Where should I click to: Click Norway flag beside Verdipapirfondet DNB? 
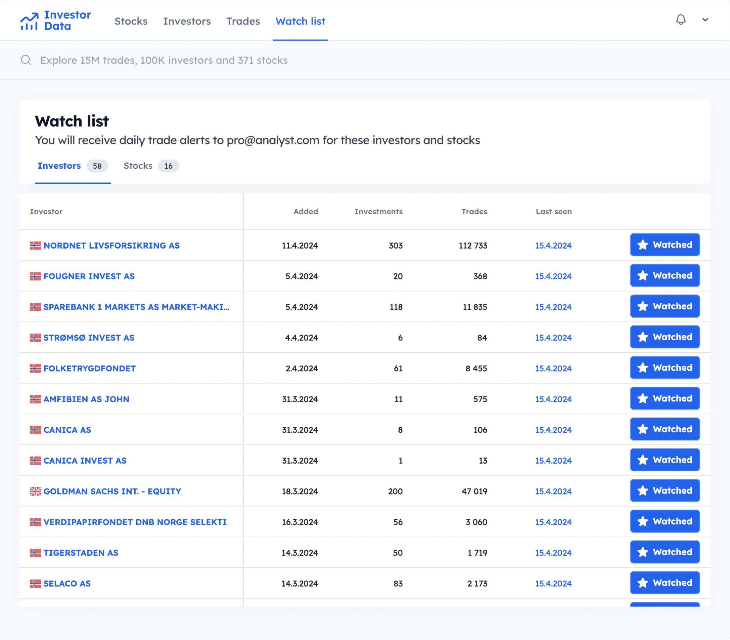[x=35, y=522]
